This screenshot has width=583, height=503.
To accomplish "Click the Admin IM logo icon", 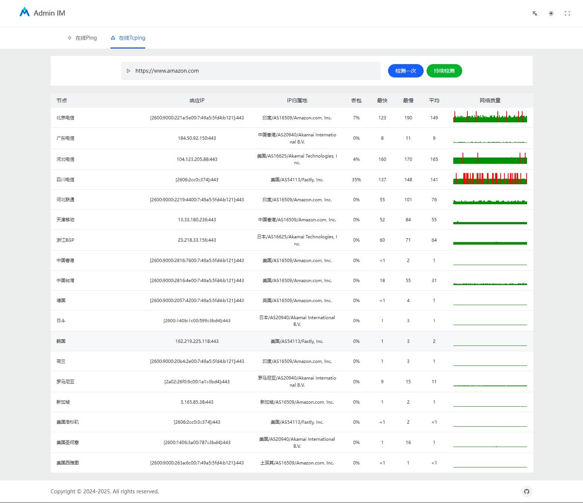I will pyautogui.click(x=24, y=13).
